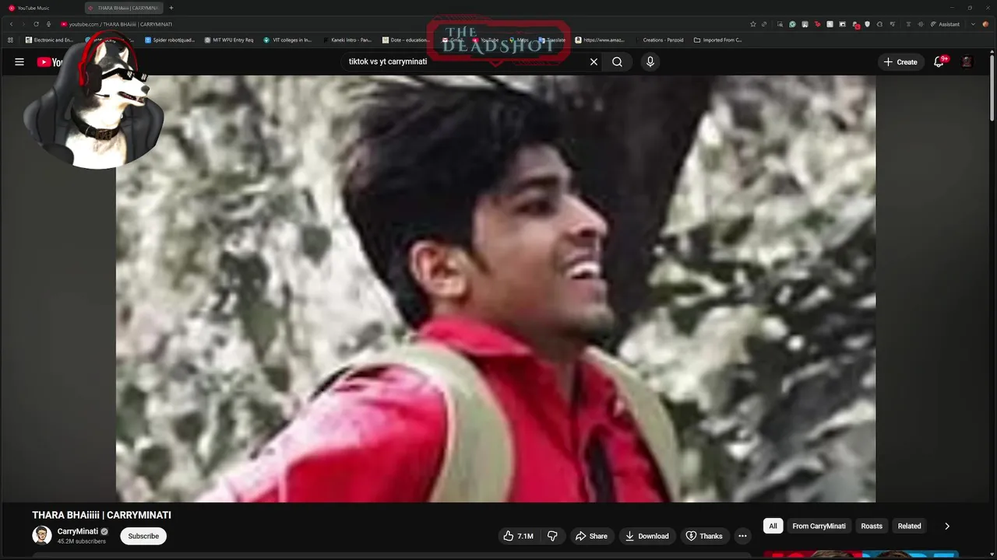Click the '45.2M subscribers' text
The width and height of the screenshot is (997, 560).
click(82, 541)
